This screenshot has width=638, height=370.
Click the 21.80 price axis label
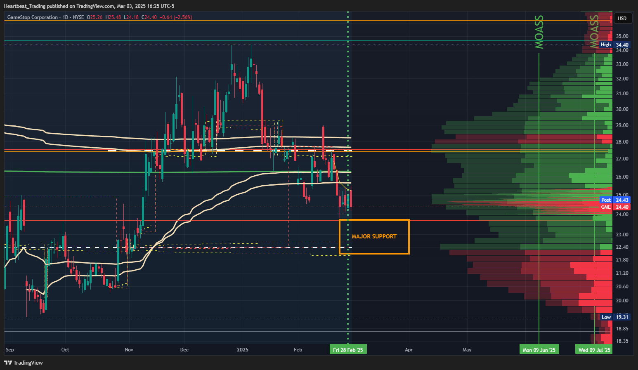(x=622, y=260)
